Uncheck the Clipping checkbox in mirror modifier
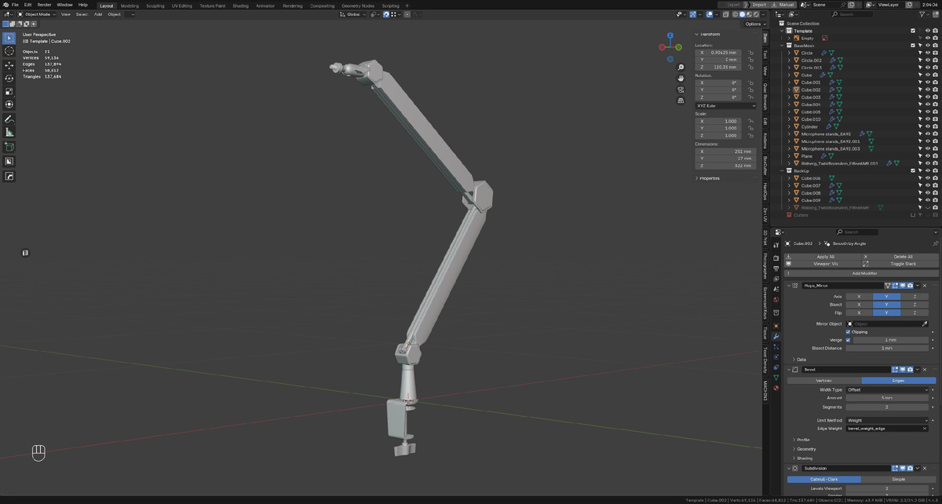942x504 pixels. (848, 332)
